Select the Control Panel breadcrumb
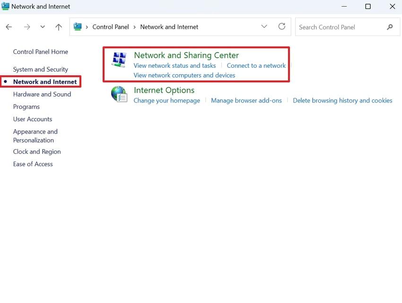The width and height of the screenshot is (402, 303). pos(111,27)
